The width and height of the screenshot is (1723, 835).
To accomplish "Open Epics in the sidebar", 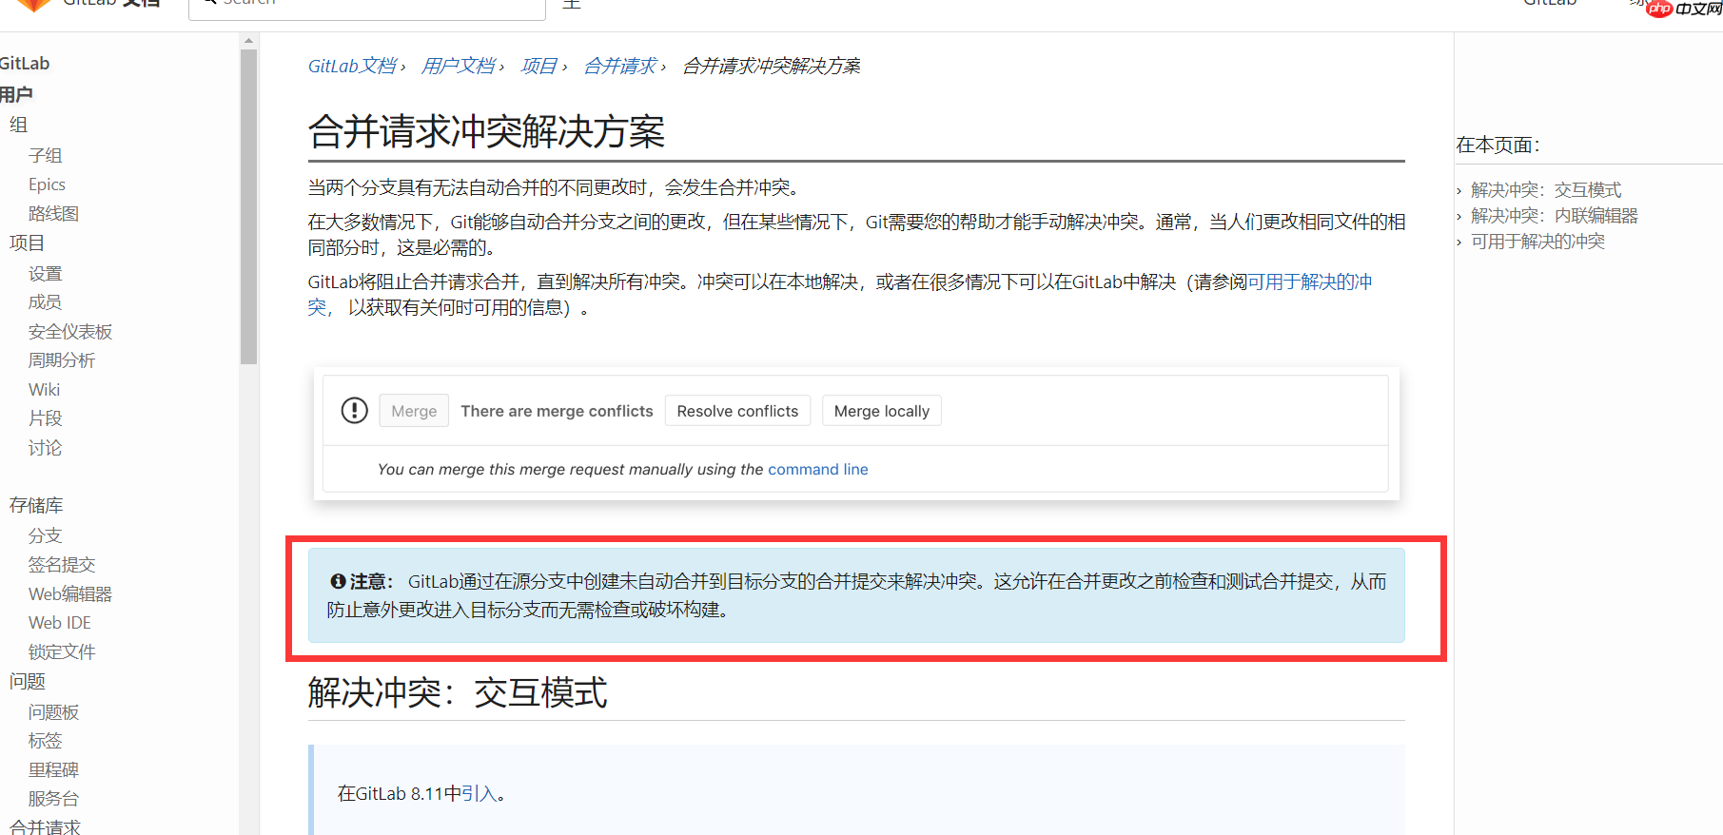I will (47, 184).
